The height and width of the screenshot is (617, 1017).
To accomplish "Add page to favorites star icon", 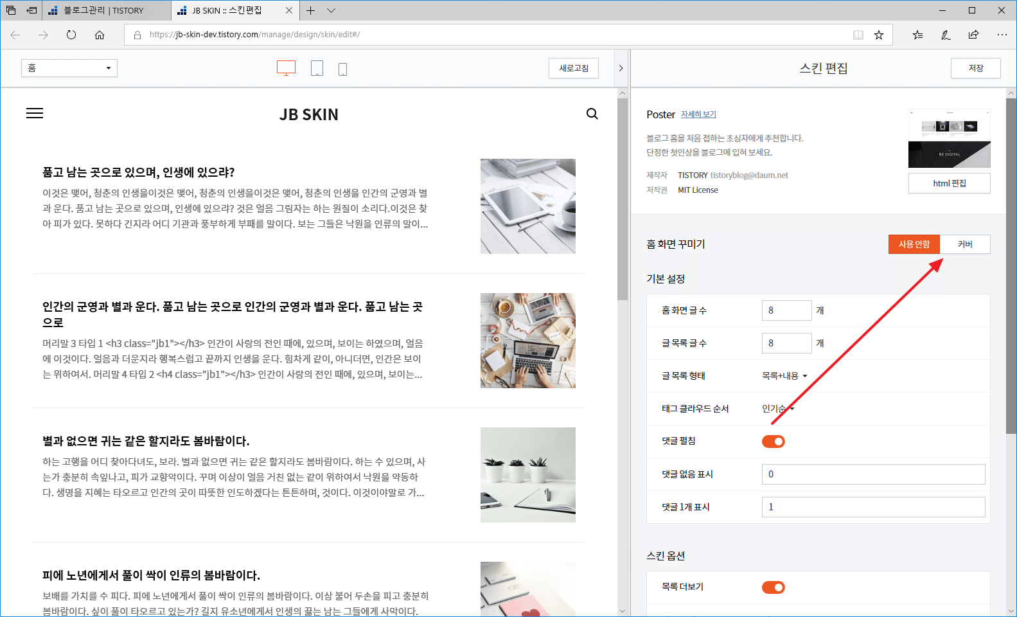I will 879,35.
